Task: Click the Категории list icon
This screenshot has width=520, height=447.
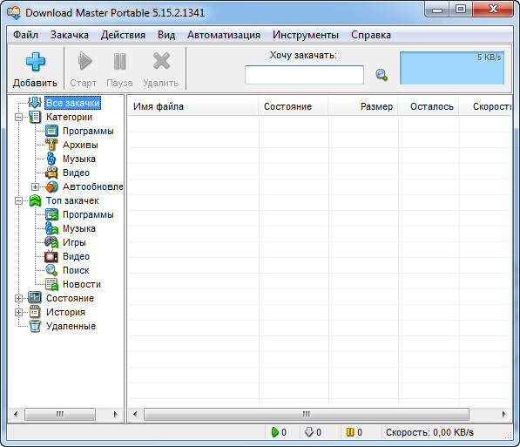Action: pyautogui.click(x=35, y=117)
